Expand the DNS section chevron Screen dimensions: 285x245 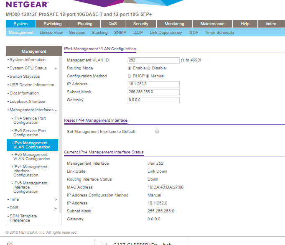coord(56,208)
